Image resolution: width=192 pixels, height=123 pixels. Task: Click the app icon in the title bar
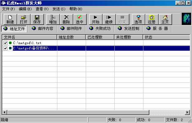[x=3, y=3]
